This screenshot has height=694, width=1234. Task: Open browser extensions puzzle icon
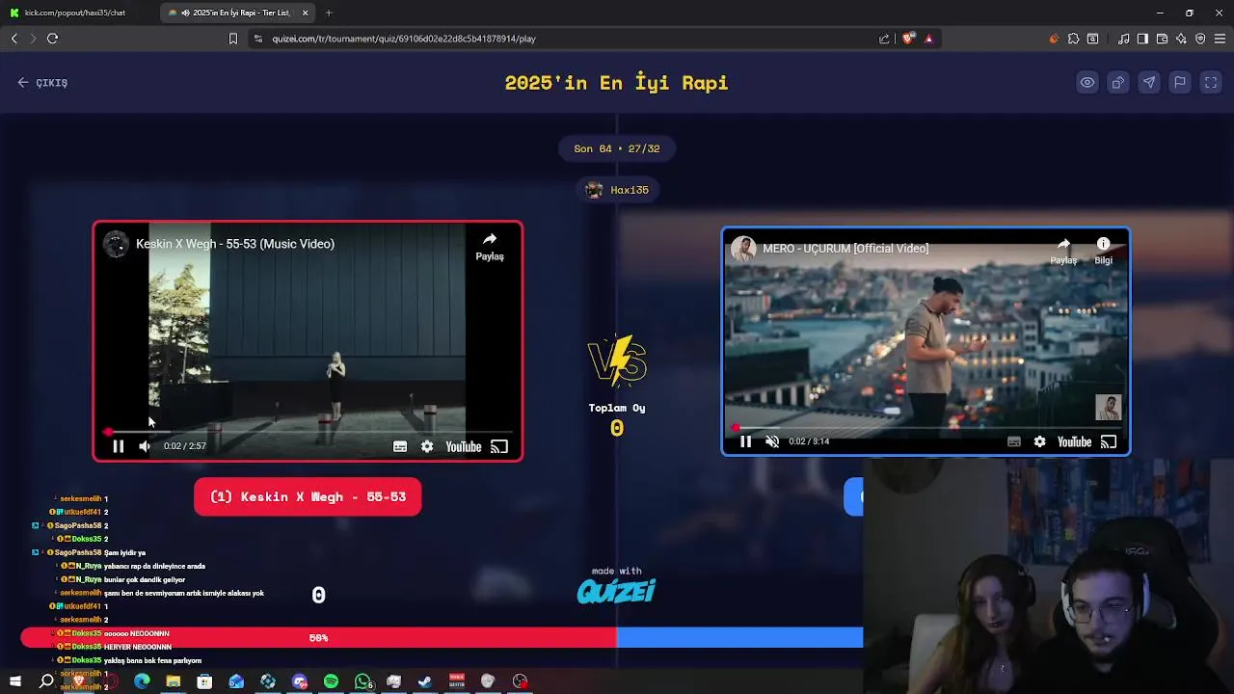point(1073,39)
